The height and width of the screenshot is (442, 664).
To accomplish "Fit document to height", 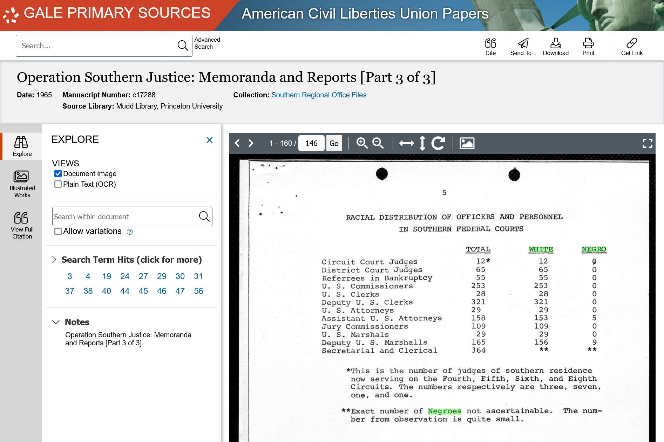I will tap(422, 143).
